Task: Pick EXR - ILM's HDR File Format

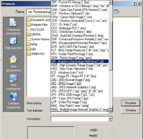Action: pyautogui.click(x=80, y=47)
